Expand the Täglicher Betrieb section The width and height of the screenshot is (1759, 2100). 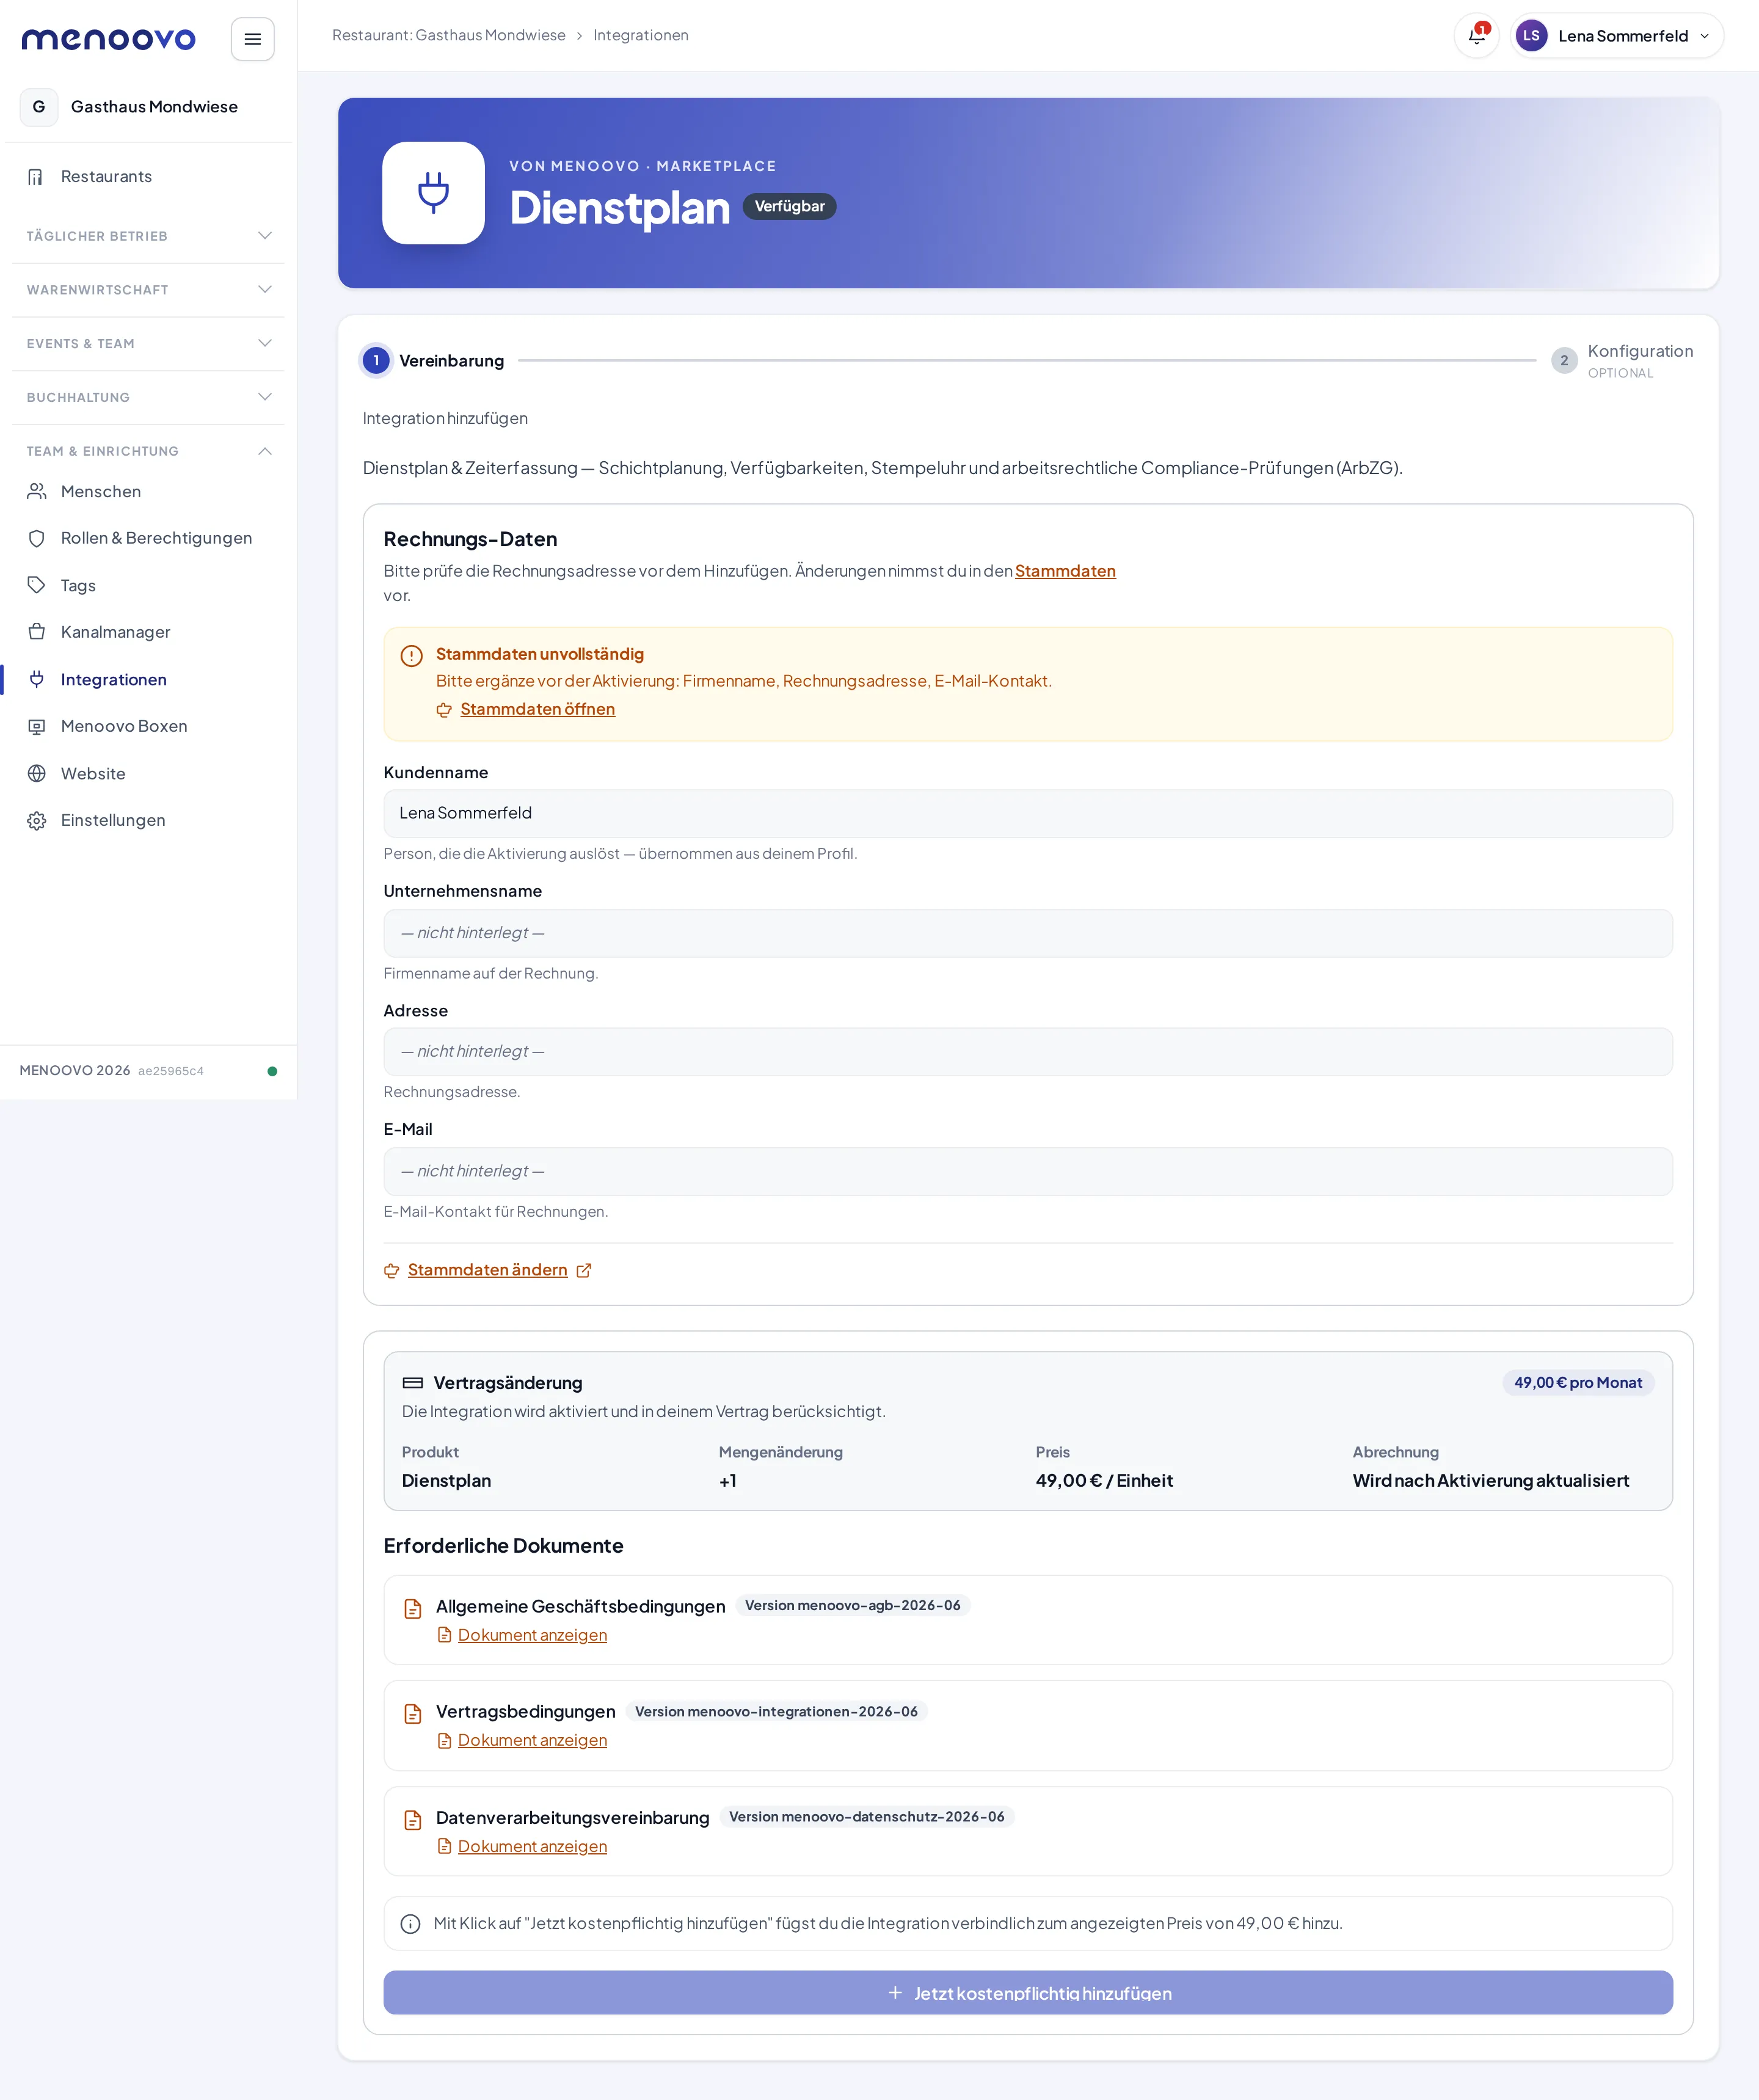[x=148, y=236]
